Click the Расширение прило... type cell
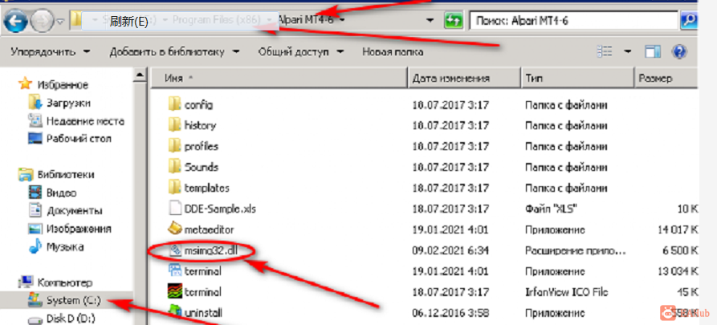Viewport: 717px width, 325px height. [576, 250]
